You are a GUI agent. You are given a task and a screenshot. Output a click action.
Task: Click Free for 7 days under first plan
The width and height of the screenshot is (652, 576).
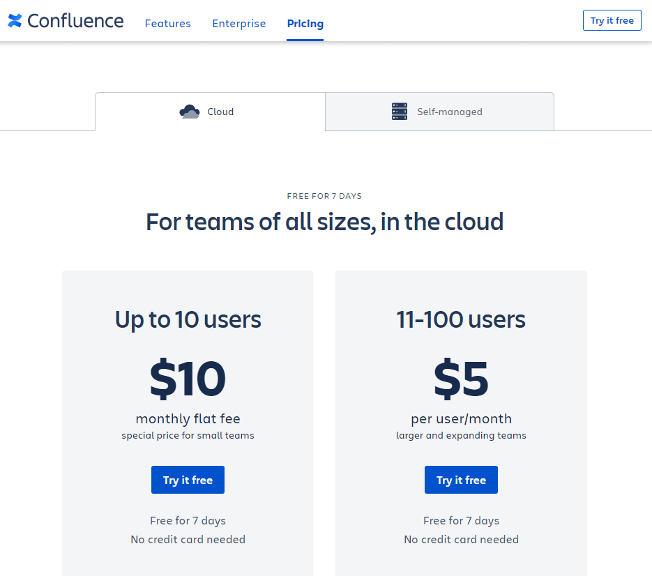pyautogui.click(x=188, y=520)
